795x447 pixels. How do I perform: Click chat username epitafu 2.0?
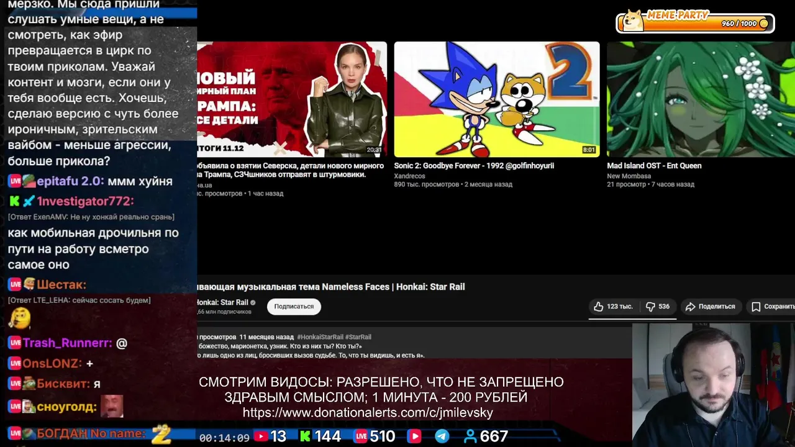[70, 181]
